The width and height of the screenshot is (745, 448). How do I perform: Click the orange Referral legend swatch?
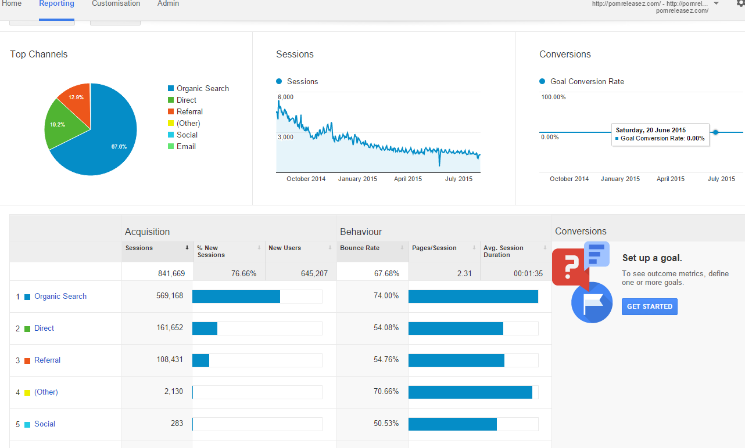(x=171, y=112)
